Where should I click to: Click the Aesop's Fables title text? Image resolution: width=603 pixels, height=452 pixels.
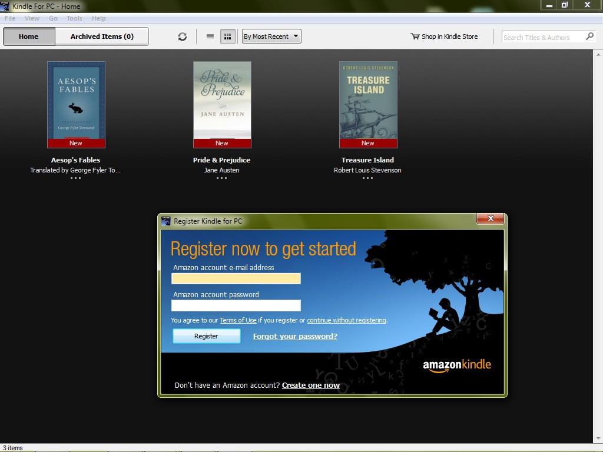click(x=76, y=160)
